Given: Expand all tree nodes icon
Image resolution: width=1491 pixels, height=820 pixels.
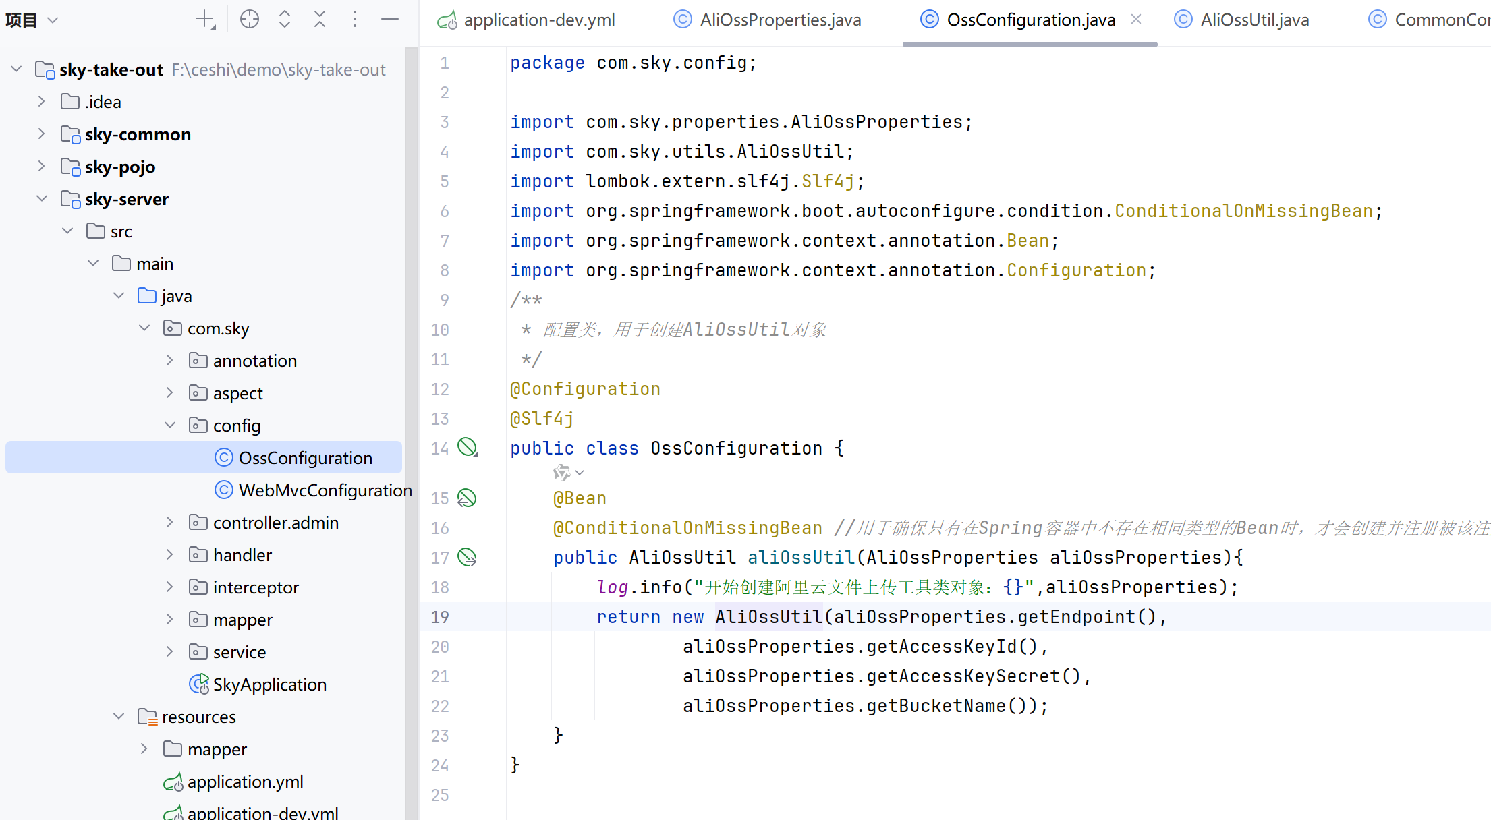Looking at the screenshot, I should [x=285, y=20].
